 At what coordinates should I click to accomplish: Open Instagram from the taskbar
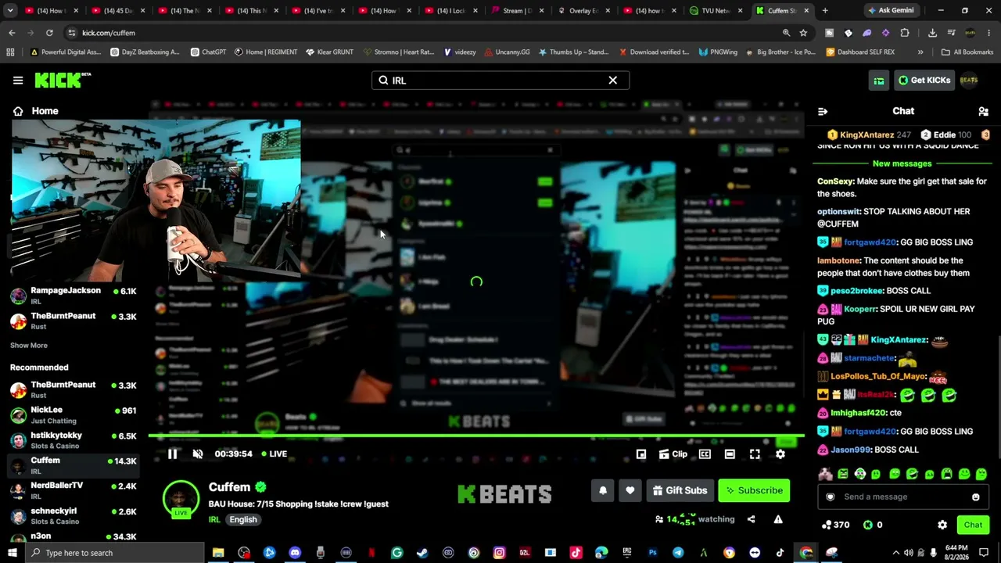point(499,553)
